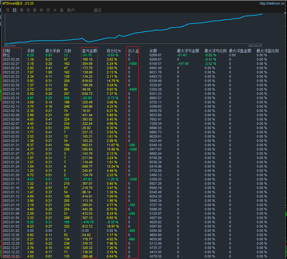Switch to the 综 summary tab
Image resolution: width=287 pixels, height=259 pixels.
(x=8, y=10)
